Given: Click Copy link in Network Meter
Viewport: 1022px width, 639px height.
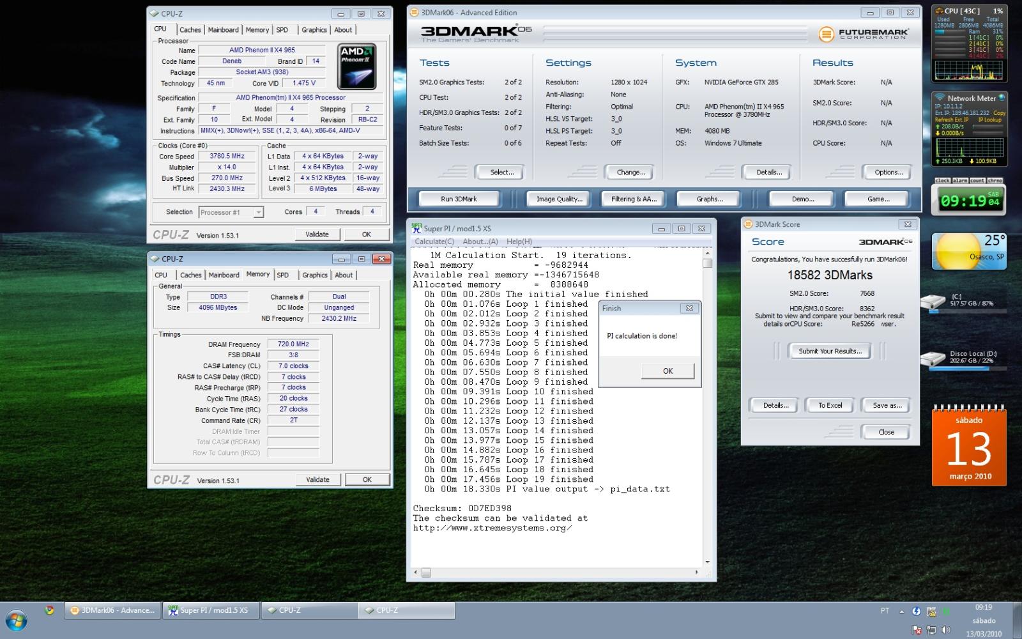Looking at the screenshot, I should click(x=1000, y=113).
